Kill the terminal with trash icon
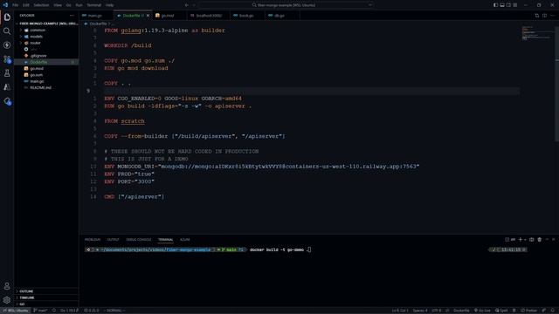Image resolution: width=559 pixels, height=314 pixels. [x=540, y=240]
